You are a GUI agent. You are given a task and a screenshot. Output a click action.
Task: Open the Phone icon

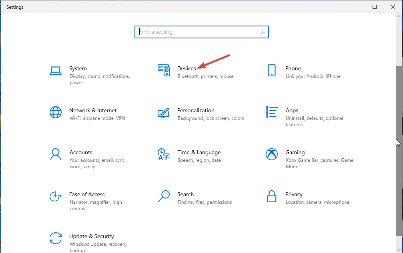pos(272,70)
